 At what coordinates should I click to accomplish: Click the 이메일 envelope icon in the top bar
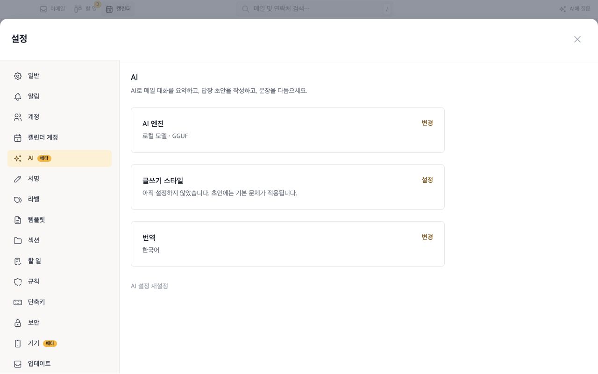click(43, 9)
